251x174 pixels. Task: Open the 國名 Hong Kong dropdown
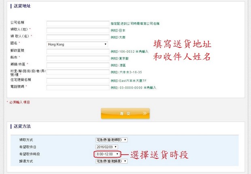(77, 45)
